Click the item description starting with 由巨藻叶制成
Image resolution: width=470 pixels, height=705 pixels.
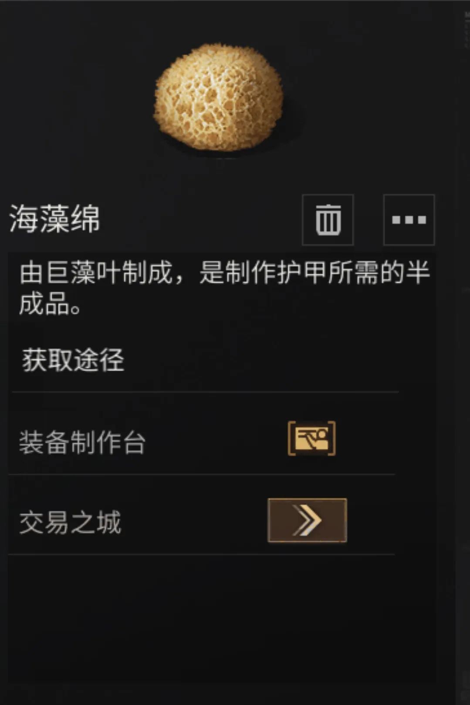(x=224, y=287)
